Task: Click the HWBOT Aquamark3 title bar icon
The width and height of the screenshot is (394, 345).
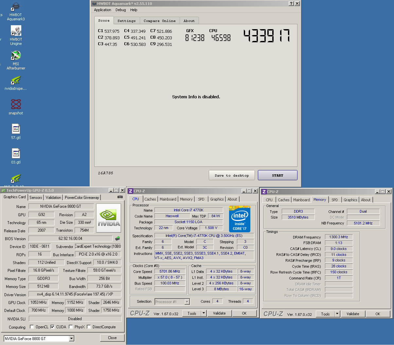Action: (94, 4)
